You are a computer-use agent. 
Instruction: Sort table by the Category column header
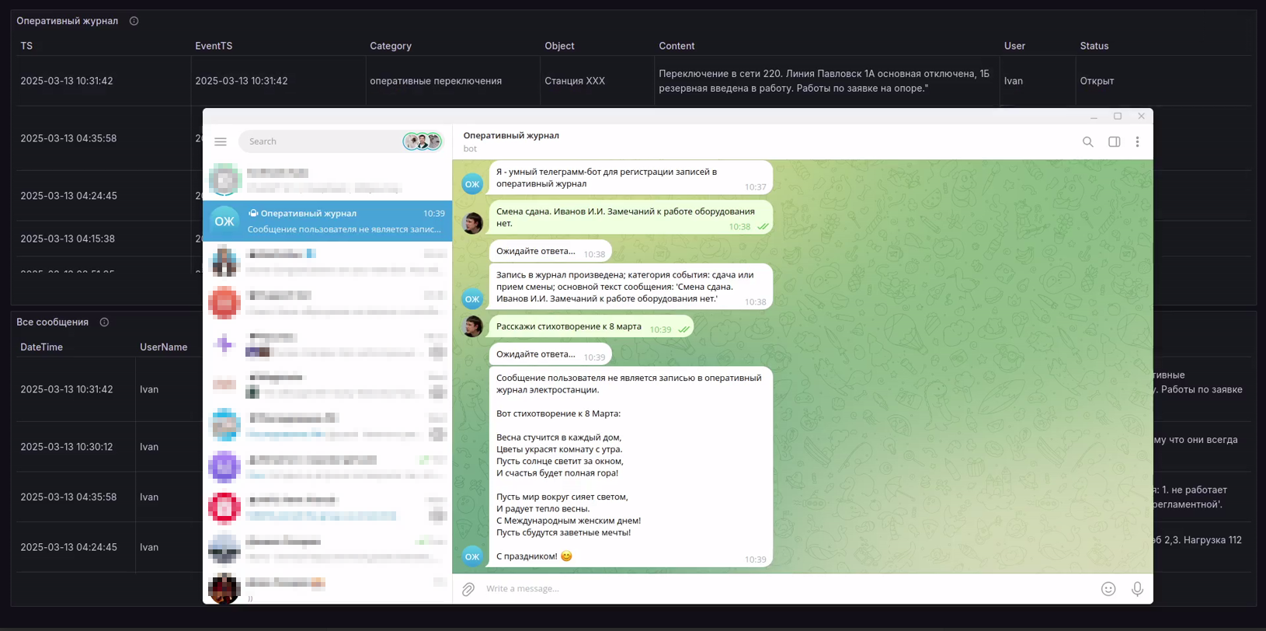pos(391,46)
